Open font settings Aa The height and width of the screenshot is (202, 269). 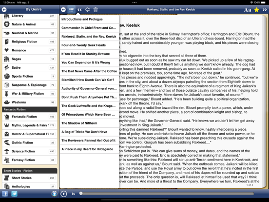[248, 10]
